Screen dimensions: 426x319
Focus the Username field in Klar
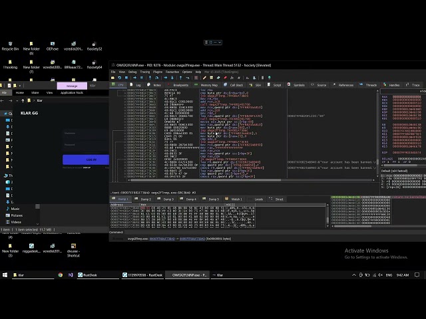[x=86, y=134]
